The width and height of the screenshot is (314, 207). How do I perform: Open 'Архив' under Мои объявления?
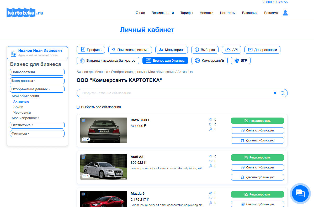[x=18, y=107]
